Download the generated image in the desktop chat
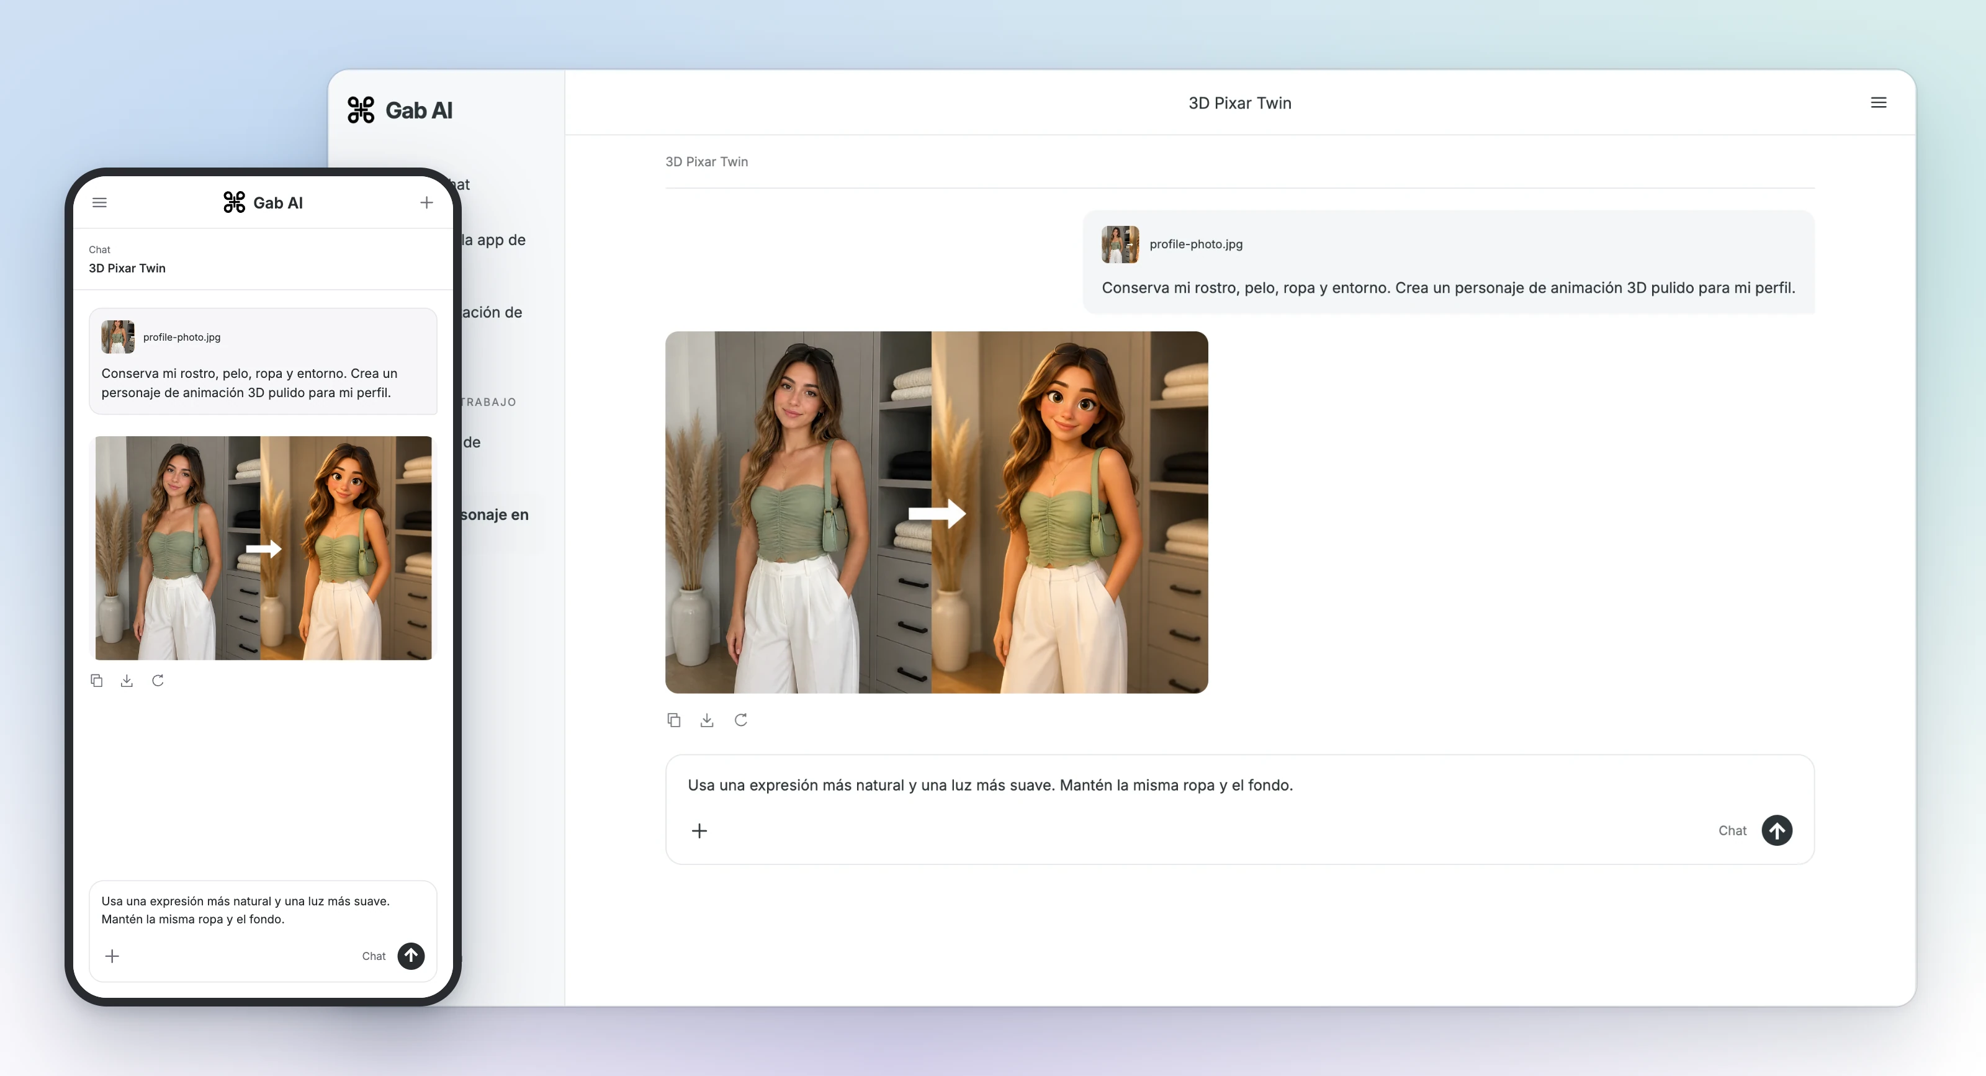The width and height of the screenshot is (1986, 1076). coord(707,720)
